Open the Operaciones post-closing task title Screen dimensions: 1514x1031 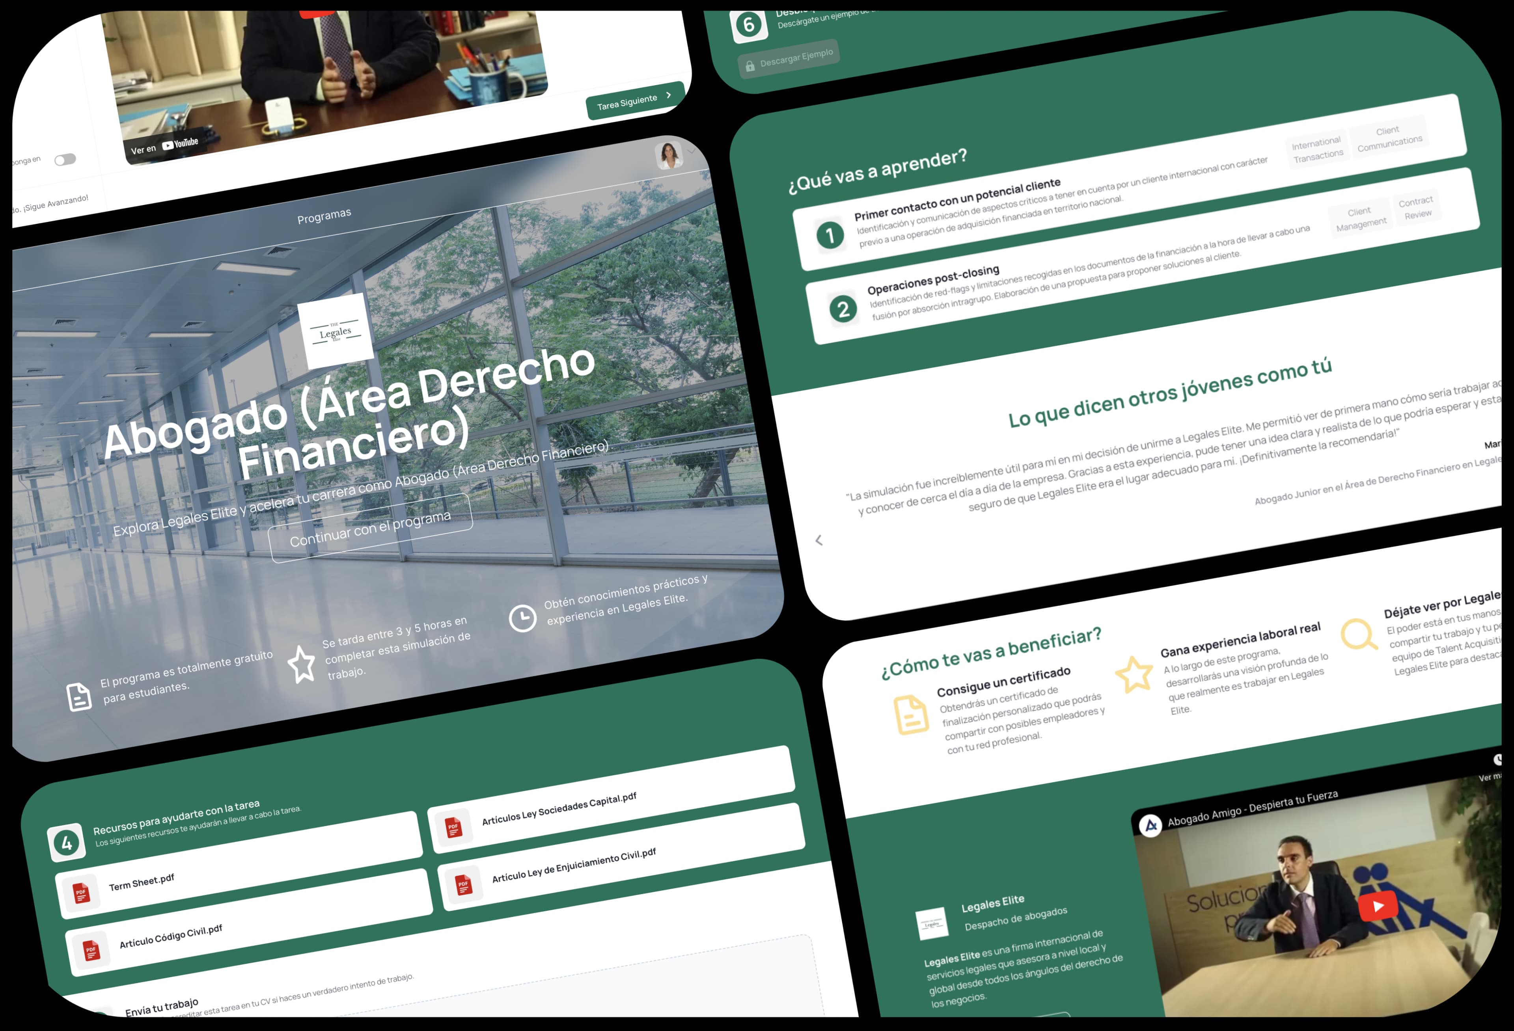point(933,280)
